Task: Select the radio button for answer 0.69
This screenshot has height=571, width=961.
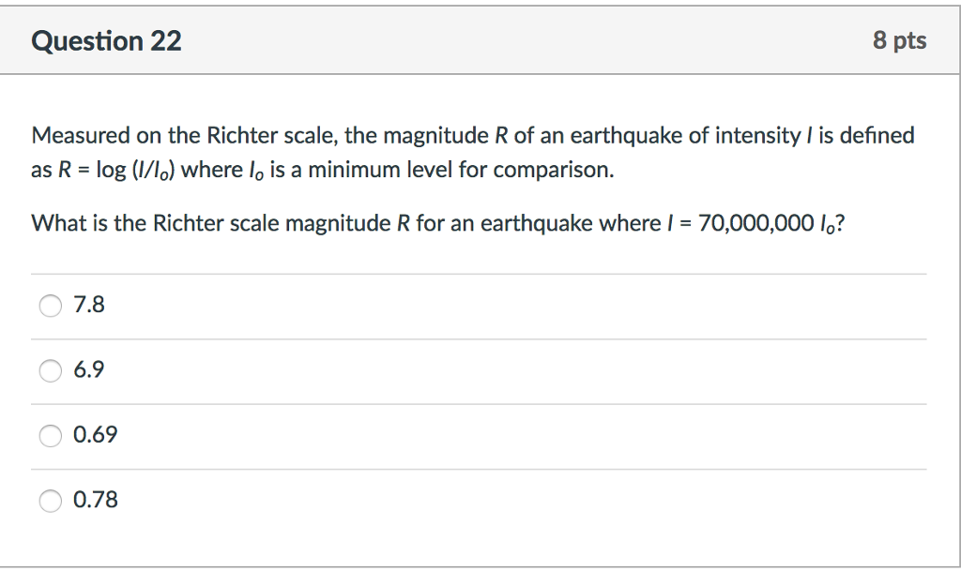Action: pyautogui.click(x=50, y=435)
